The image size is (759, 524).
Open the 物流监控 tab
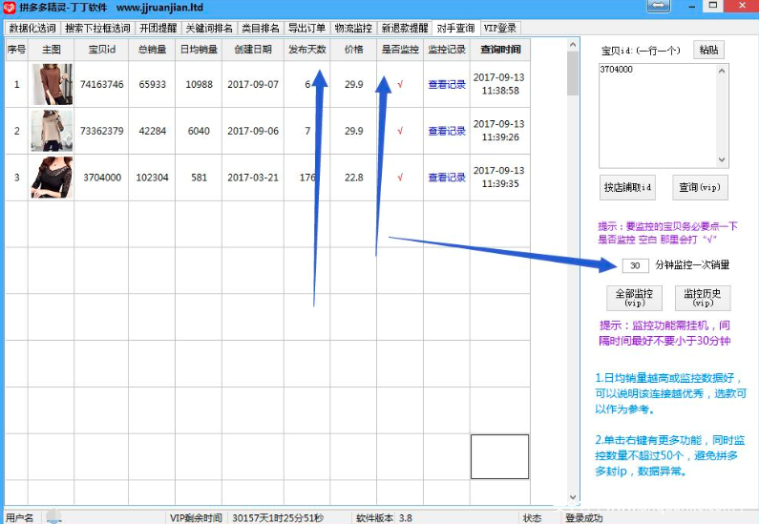coord(353,29)
